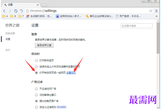Select 不过滤任何广告 option
This screenshot has height=109, width=162.
(x=36, y=89)
